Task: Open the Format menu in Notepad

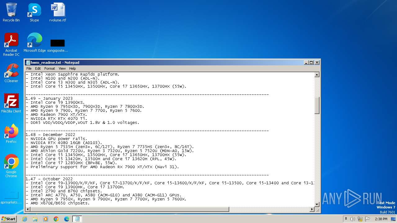Action: (50, 68)
